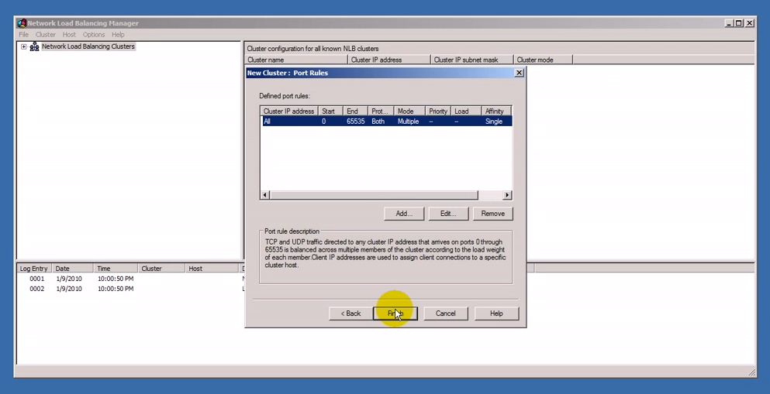This screenshot has height=394, width=770.
Task: Click the Date column header in log
Action: pyautogui.click(x=72, y=269)
